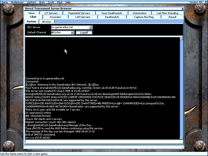Screen dimensions: 208x156
Task: Click the 'End of /MOTD command.' line
Action: point(40,135)
